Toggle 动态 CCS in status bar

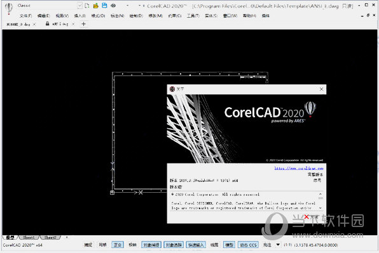click(248, 245)
